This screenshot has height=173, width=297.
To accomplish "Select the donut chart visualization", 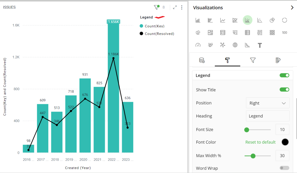I will pyautogui.click(x=284, y=20).
